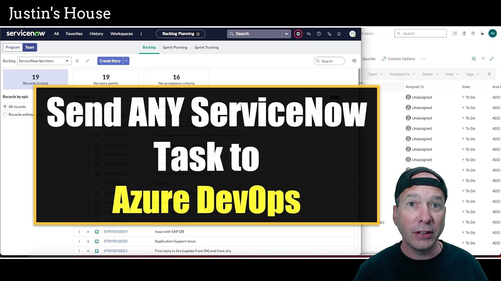
Task: Open view options sliders icon in Azure DevOps
Action: coord(474,59)
